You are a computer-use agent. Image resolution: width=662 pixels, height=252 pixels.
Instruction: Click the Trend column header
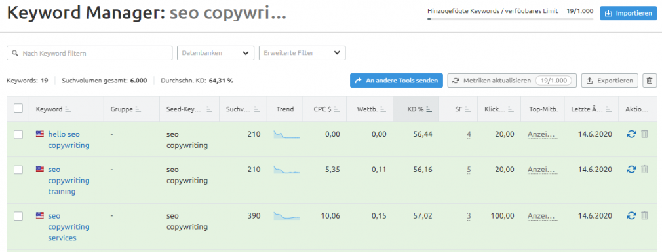(x=285, y=109)
